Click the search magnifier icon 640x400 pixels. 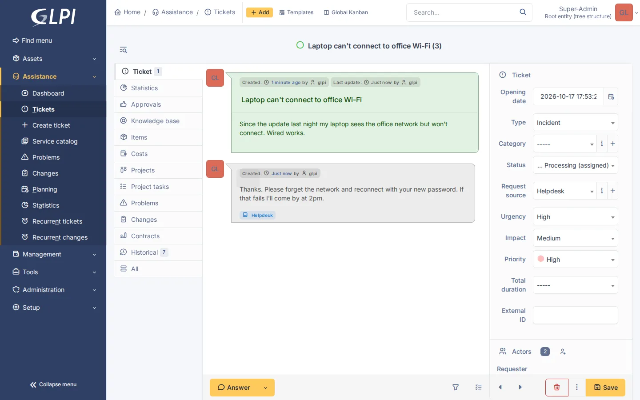pyautogui.click(x=523, y=12)
